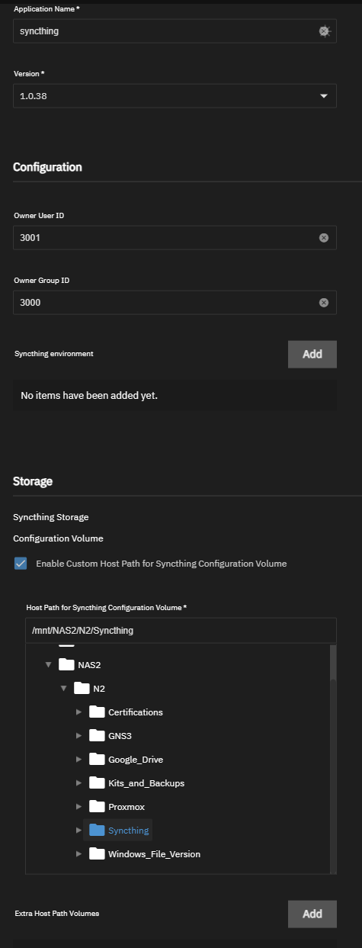Open the Version 1.0.38 dropdown

click(175, 96)
